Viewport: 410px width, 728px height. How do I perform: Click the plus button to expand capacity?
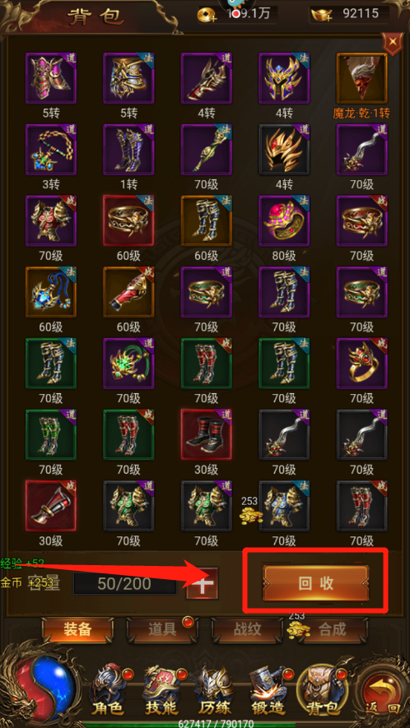(202, 583)
